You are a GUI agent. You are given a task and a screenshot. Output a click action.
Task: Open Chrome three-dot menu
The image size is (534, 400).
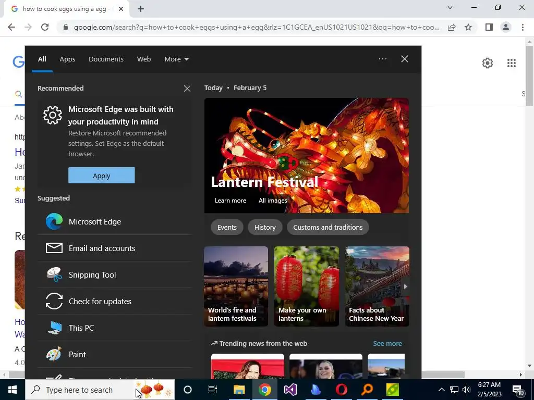523,27
